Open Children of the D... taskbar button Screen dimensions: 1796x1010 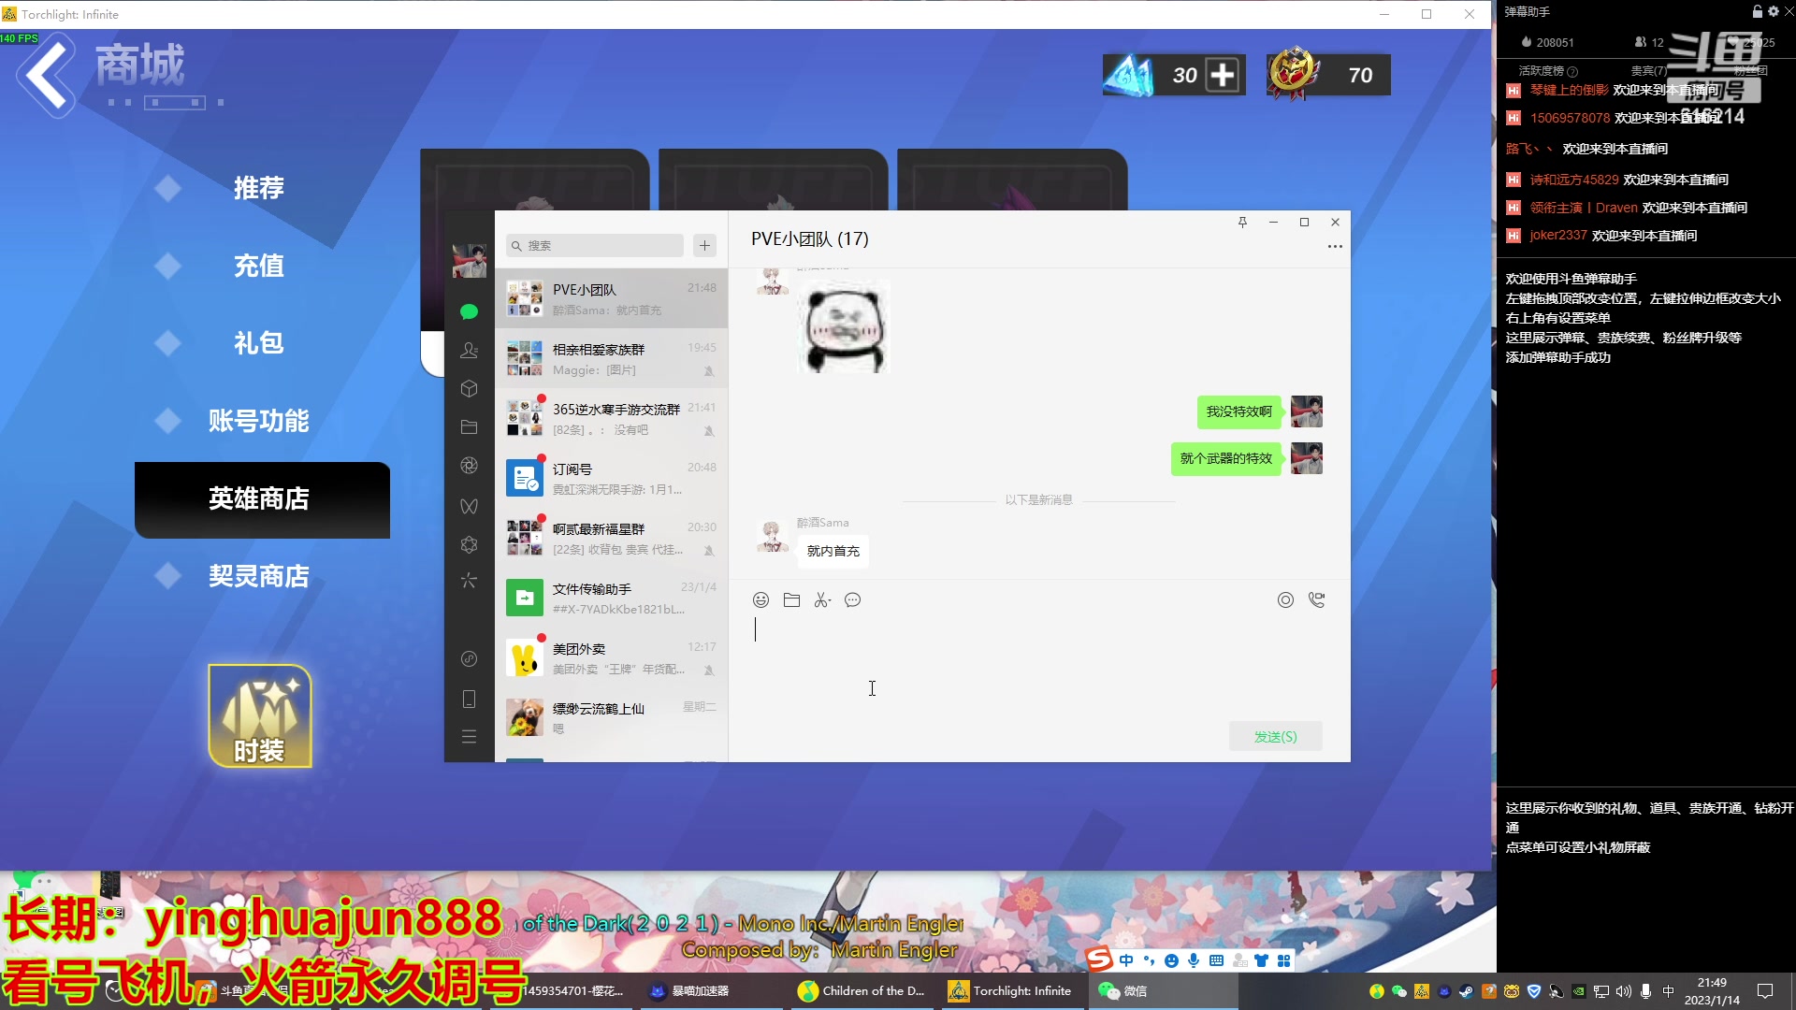(861, 990)
